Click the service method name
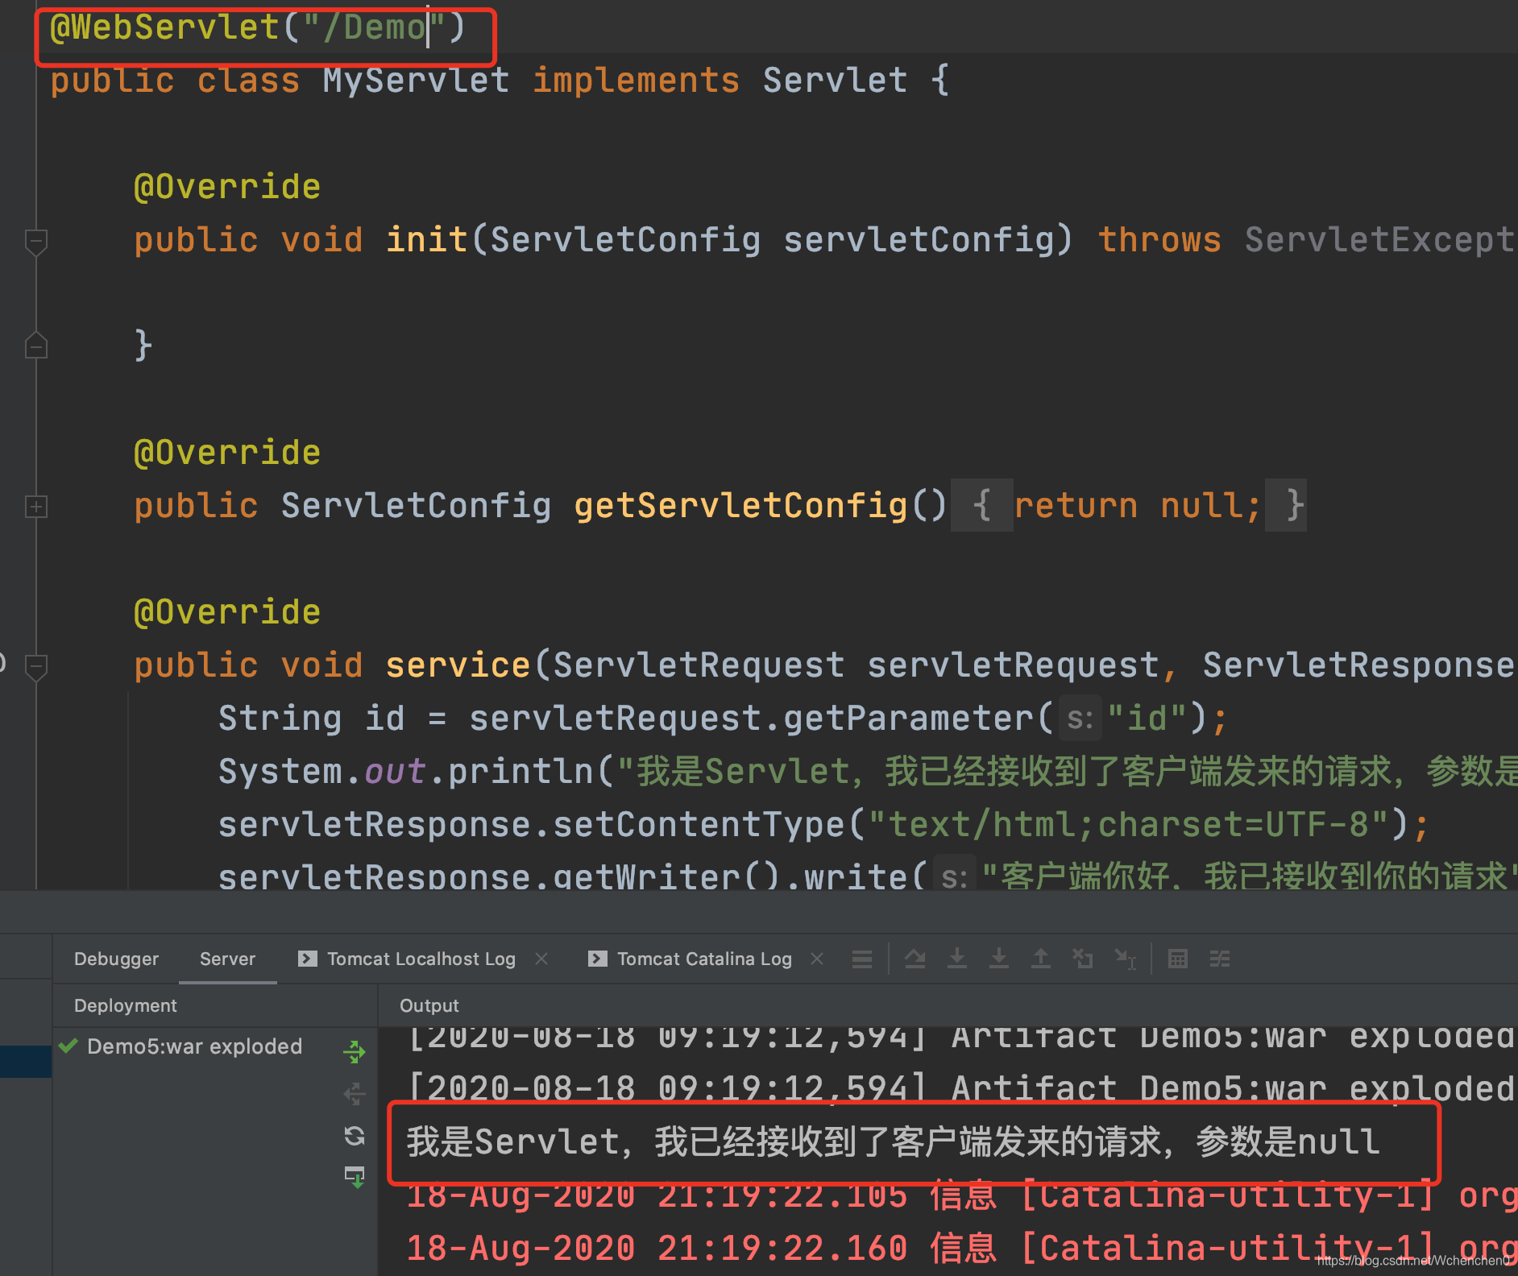 [x=458, y=665]
